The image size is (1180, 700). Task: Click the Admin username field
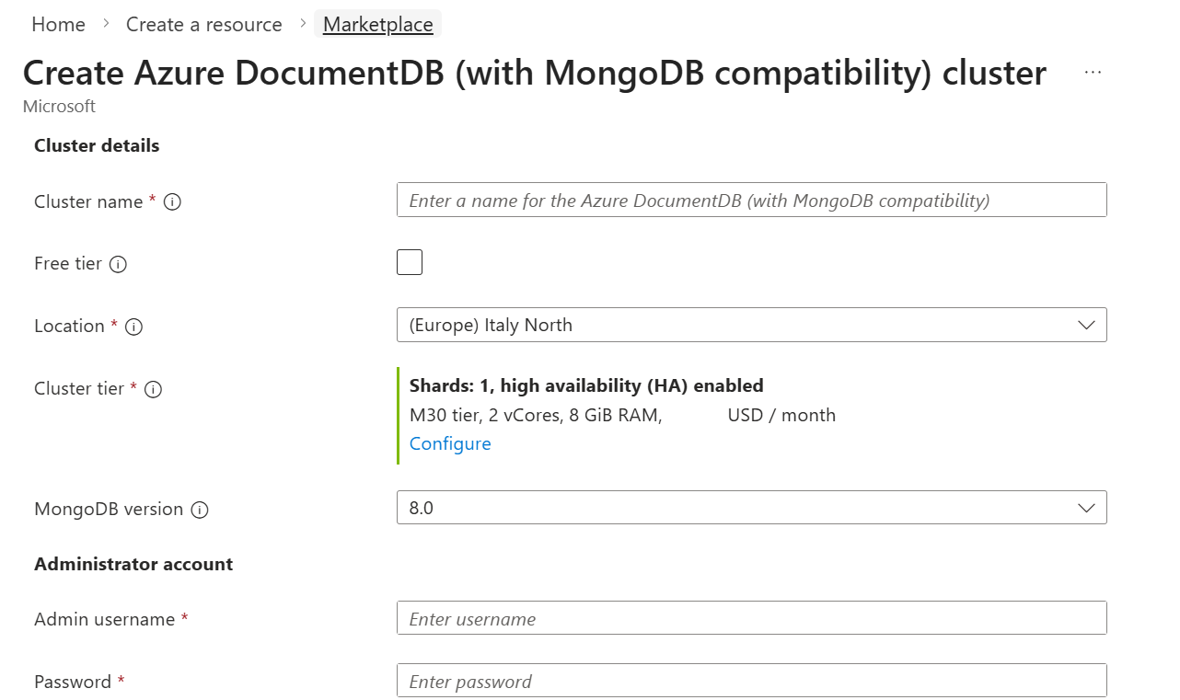pyautogui.click(x=751, y=619)
